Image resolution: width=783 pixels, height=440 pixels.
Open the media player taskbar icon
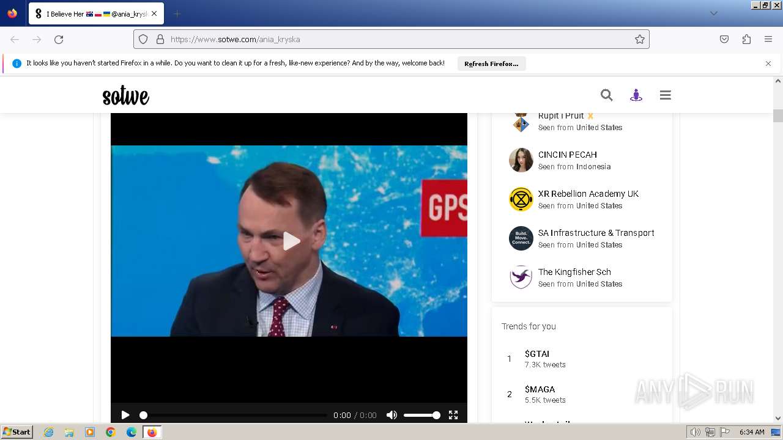coord(90,432)
